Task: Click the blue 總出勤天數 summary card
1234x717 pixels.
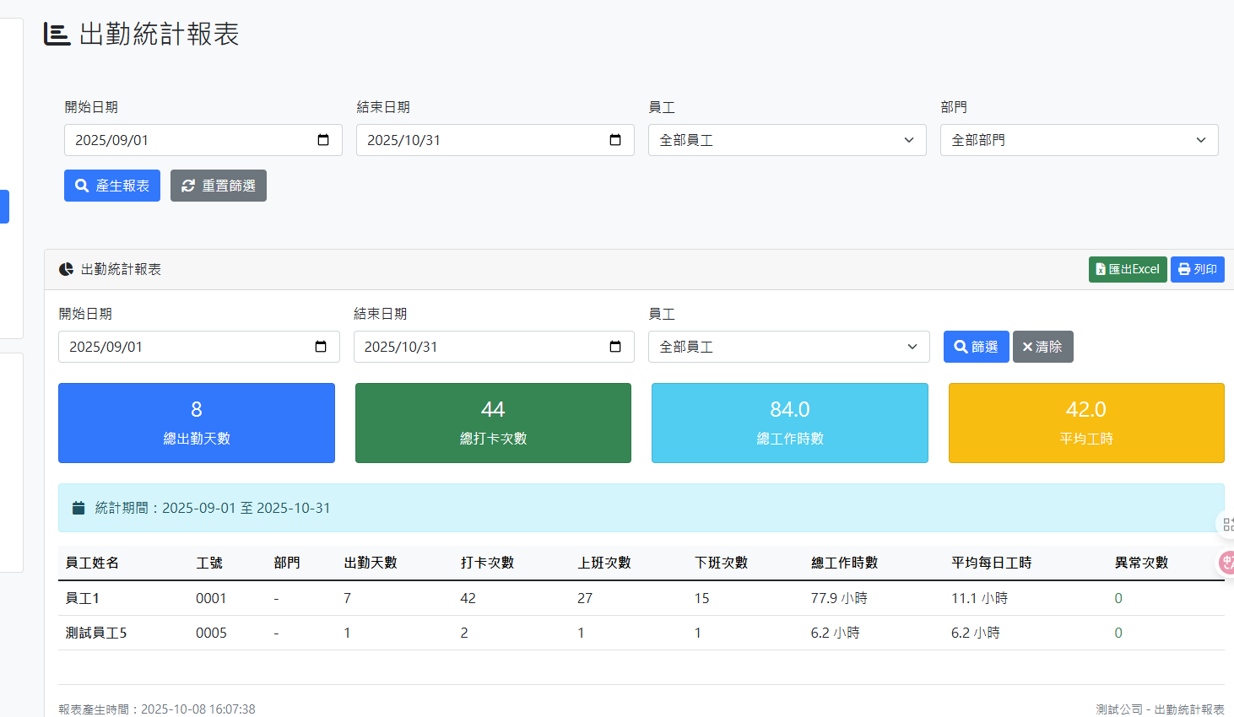Action: point(197,423)
